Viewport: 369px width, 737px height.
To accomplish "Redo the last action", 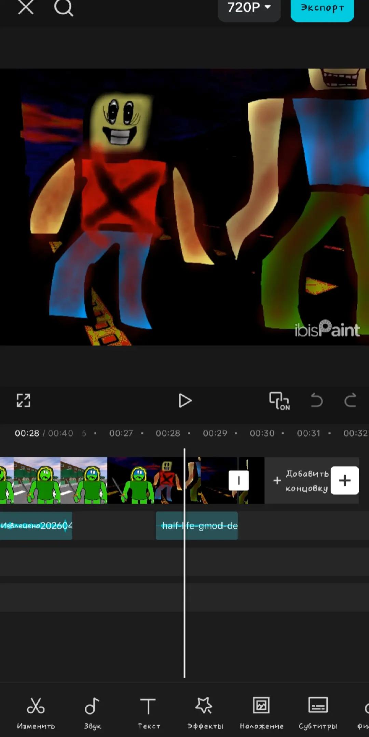I will pyautogui.click(x=350, y=400).
